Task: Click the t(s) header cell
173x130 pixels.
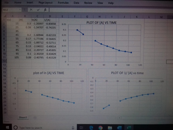Action: [x=13, y=20]
